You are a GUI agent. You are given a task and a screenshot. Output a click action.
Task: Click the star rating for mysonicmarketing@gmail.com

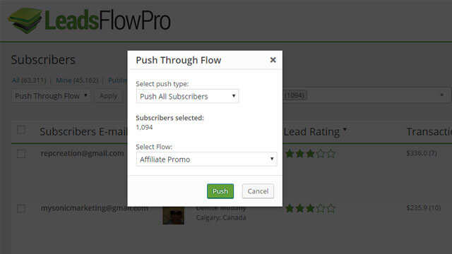(310, 208)
